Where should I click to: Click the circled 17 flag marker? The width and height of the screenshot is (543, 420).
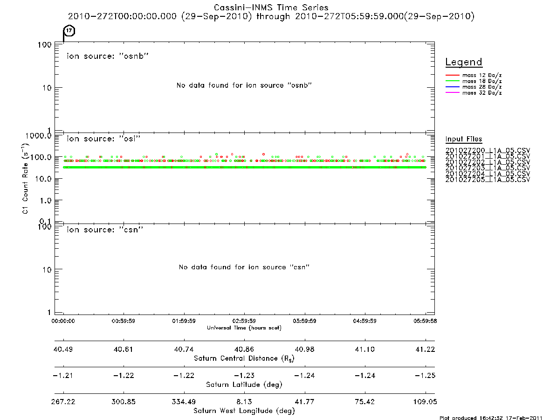click(x=69, y=31)
